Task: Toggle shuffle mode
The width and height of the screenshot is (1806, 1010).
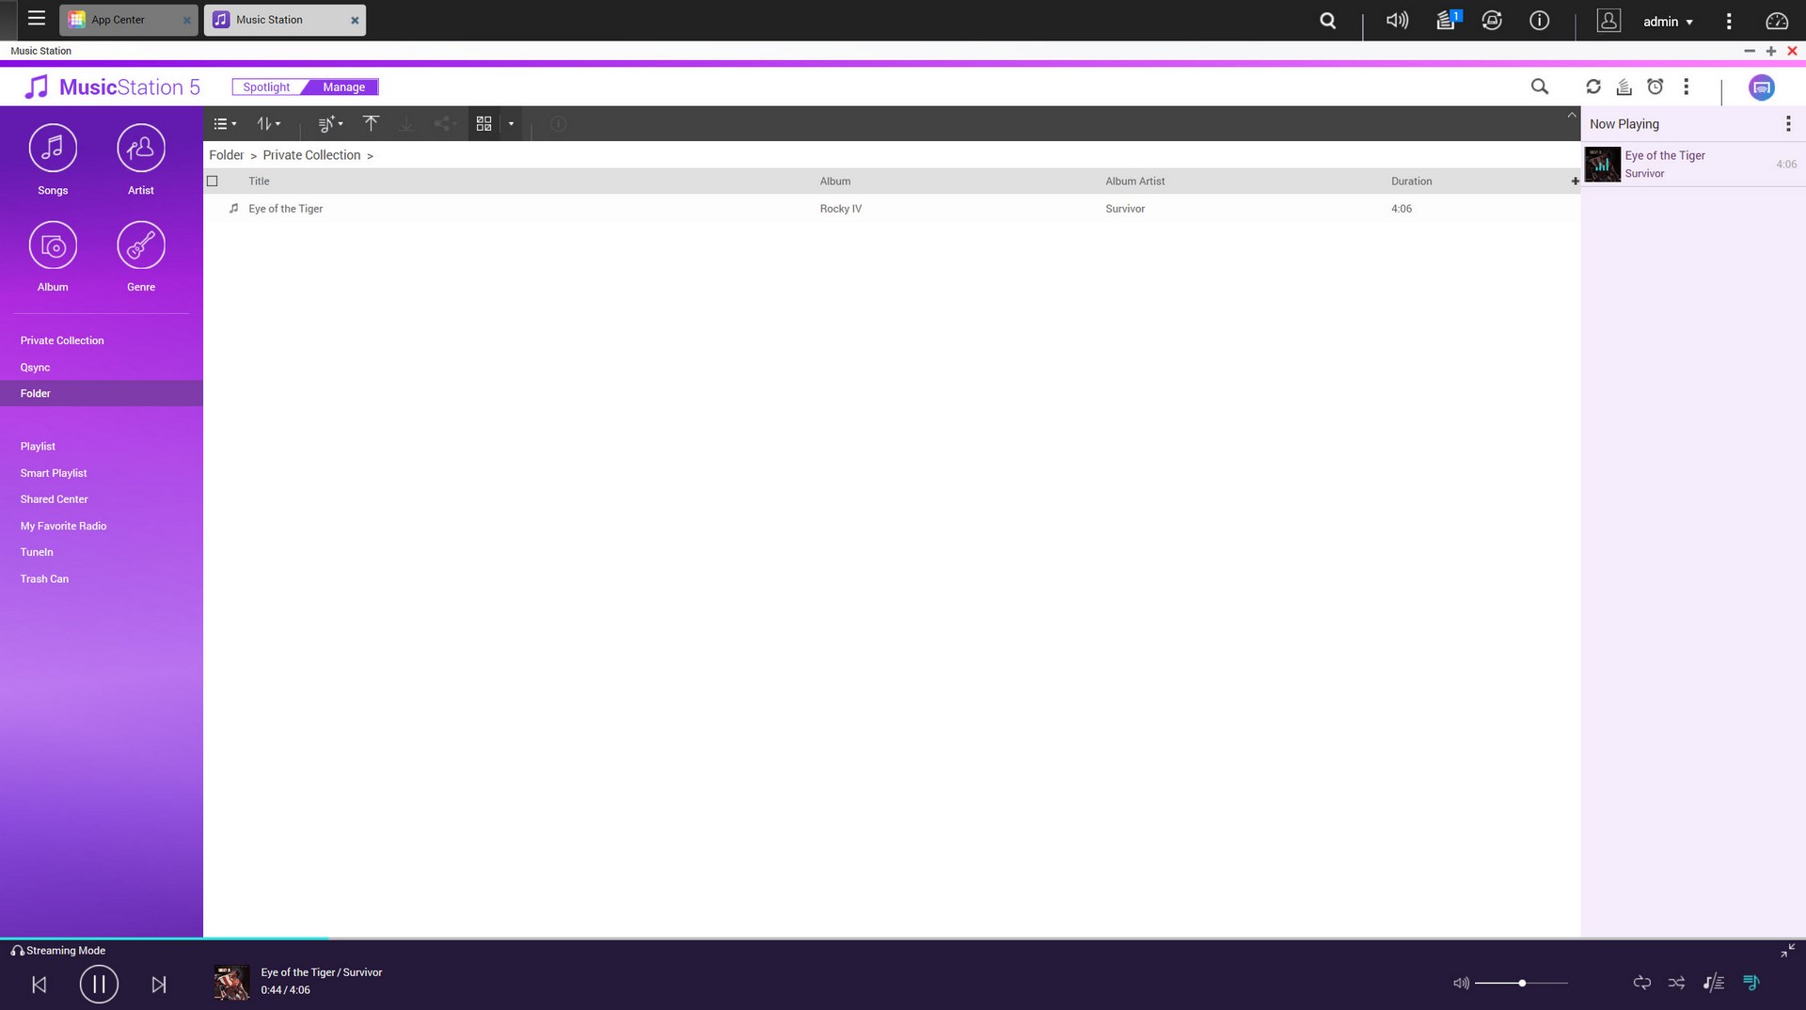Action: point(1676,983)
